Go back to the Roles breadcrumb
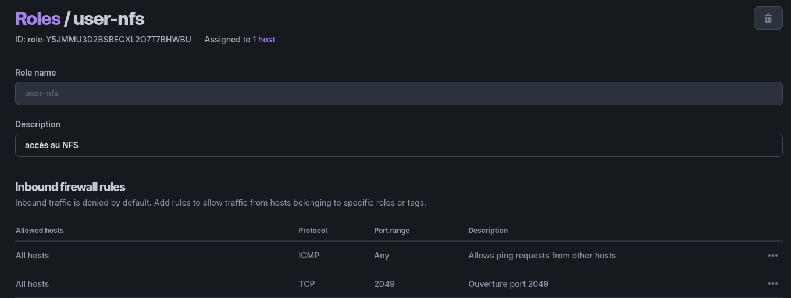The image size is (791, 298). click(38, 19)
